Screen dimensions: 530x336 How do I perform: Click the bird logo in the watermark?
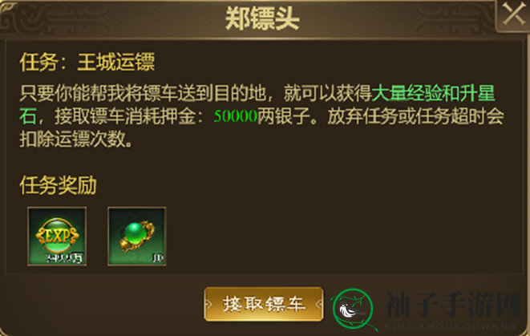[353, 309]
